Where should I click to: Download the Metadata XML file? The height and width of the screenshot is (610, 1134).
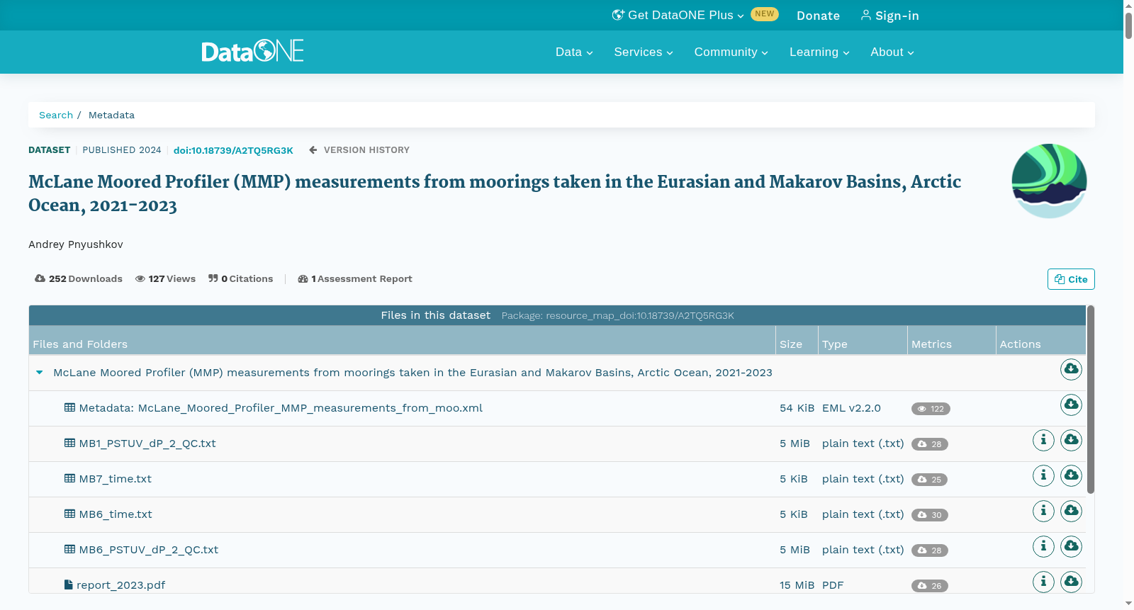pos(1071,405)
